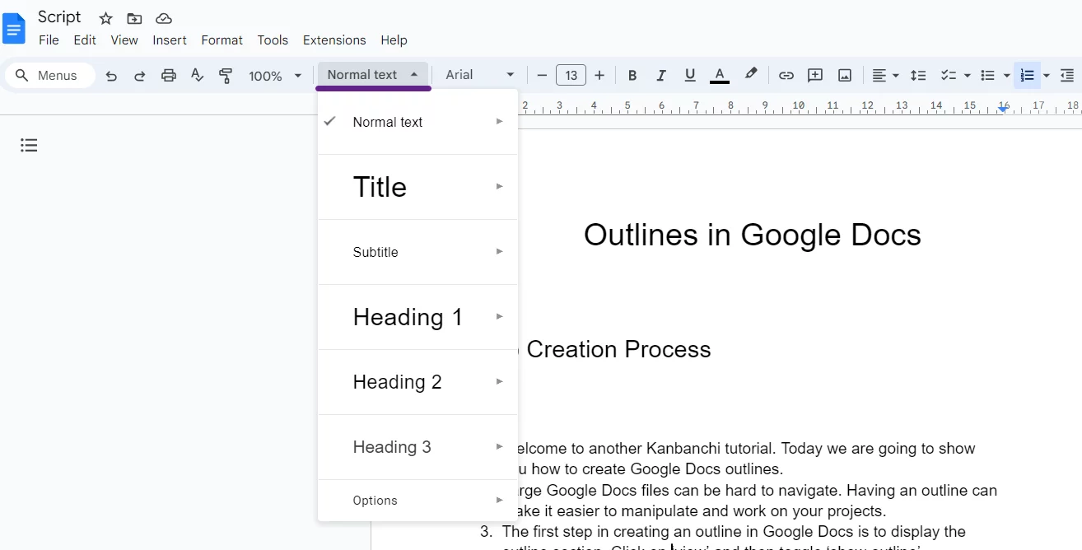The image size is (1082, 550).
Task: Click the Undo arrow
Action: pos(111,76)
